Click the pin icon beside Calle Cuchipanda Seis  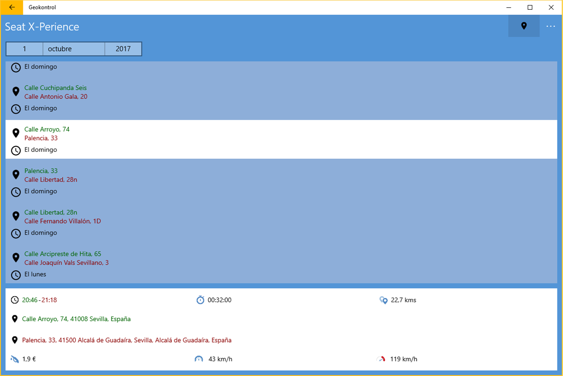[16, 91]
